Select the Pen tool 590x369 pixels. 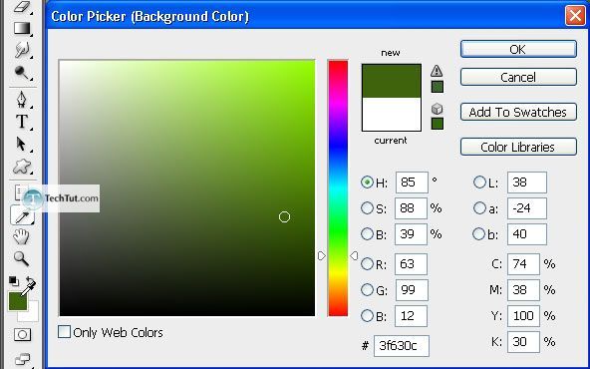22,100
